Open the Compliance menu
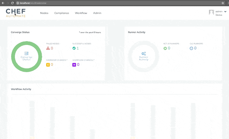Image resolution: width=229 pixels, height=139 pixels. (62, 13)
